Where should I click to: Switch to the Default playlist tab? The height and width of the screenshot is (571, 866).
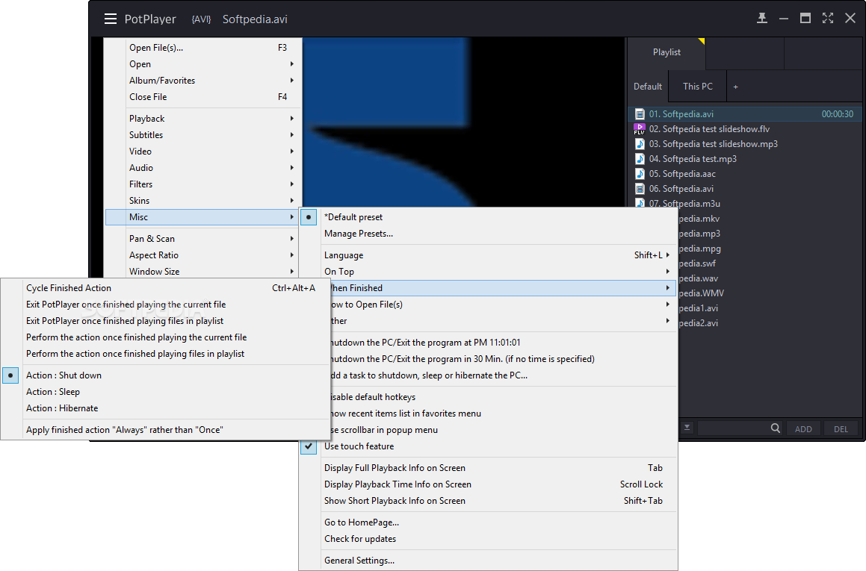[x=648, y=87]
